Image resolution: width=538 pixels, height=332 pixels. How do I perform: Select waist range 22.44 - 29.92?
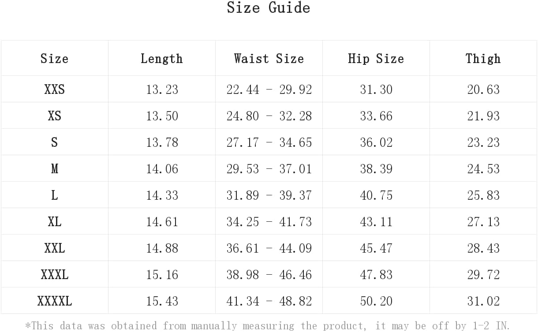[269, 90]
